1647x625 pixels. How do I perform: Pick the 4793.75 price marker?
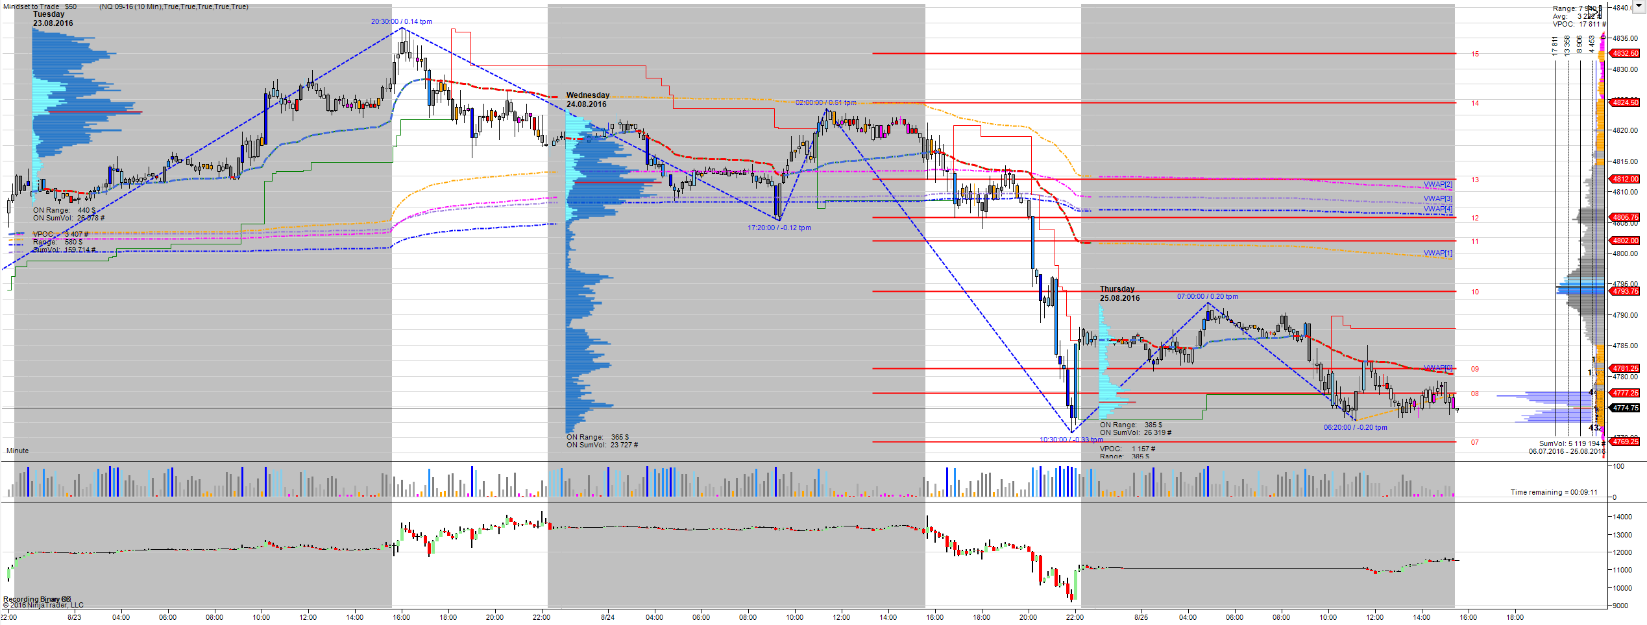pyautogui.click(x=1626, y=292)
